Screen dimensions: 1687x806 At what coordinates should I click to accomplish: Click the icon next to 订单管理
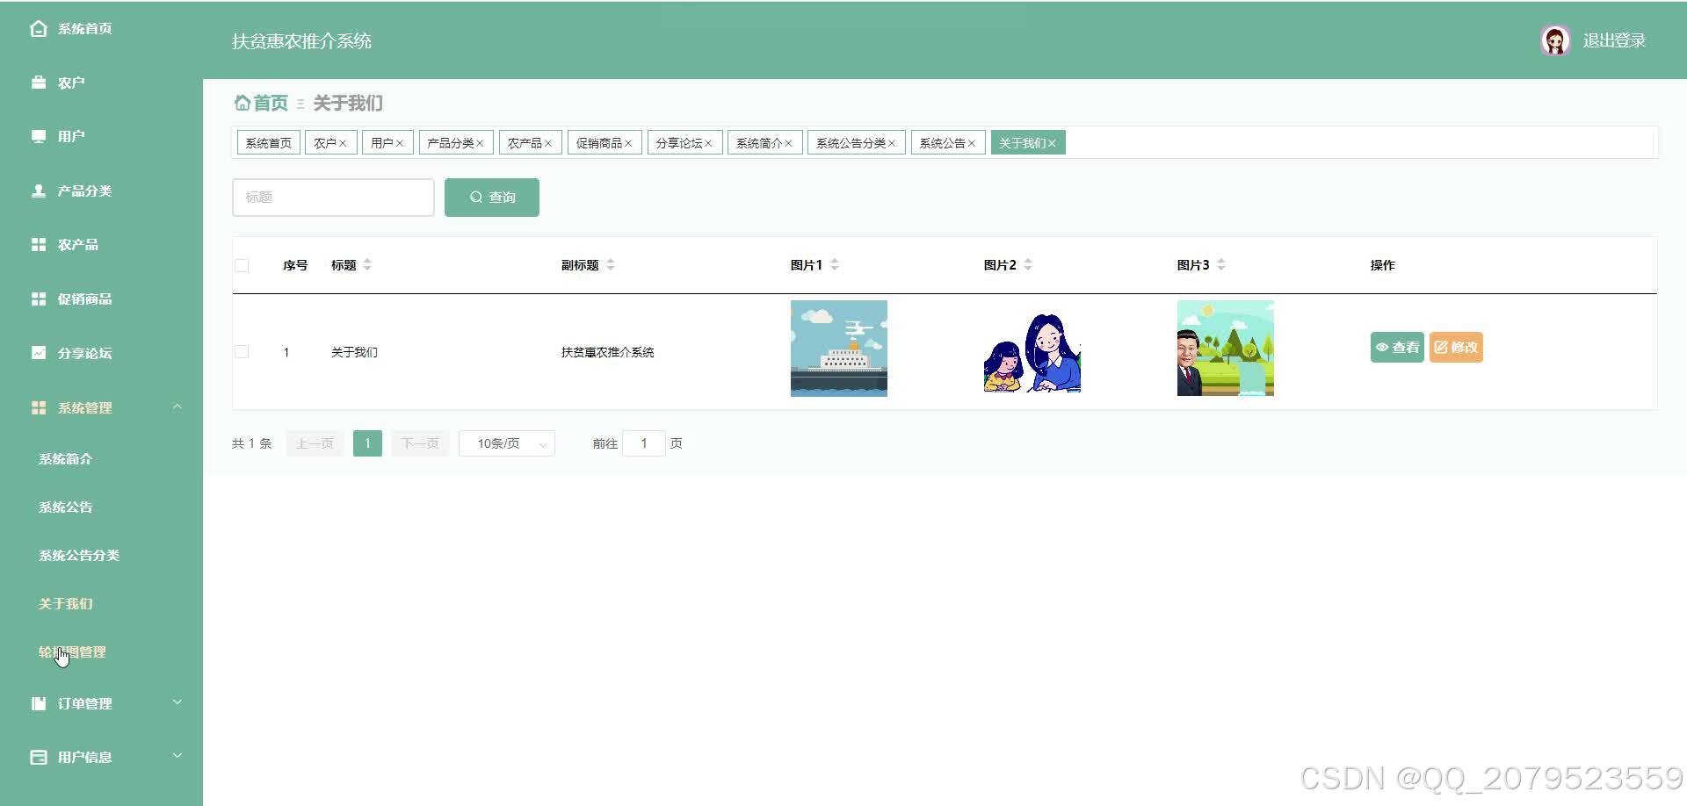tap(39, 703)
